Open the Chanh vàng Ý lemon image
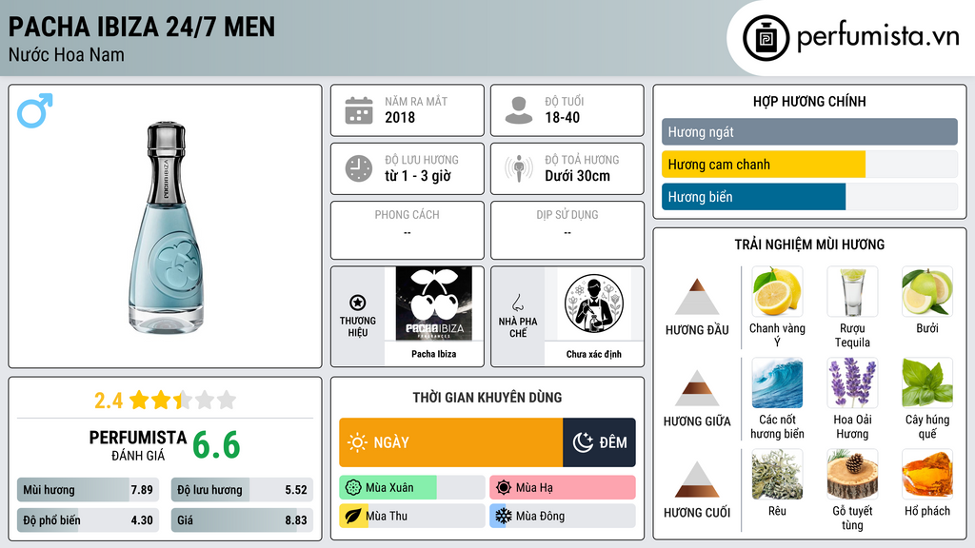Image resolution: width=975 pixels, height=548 pixels. coord(777,291)
